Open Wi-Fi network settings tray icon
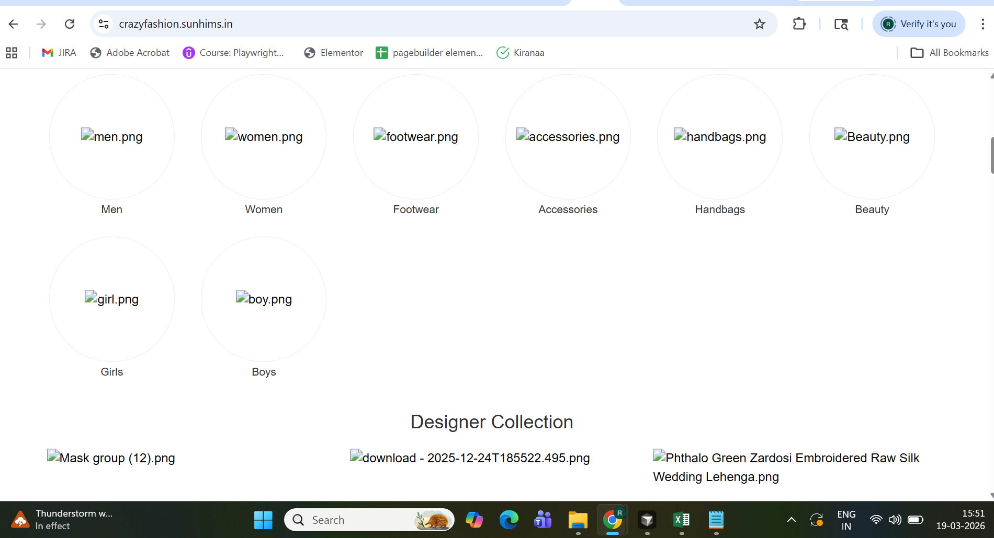Image resolution: width=994 pixels, height=538 pixels. pos(876,520)
